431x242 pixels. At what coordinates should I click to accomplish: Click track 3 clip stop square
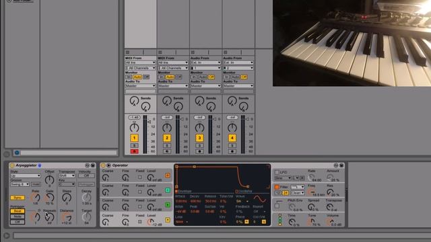(x=193, y=52)
